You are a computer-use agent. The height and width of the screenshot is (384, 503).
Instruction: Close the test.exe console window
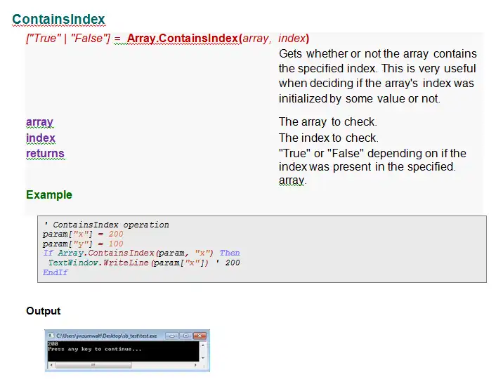tap(200, 336)
